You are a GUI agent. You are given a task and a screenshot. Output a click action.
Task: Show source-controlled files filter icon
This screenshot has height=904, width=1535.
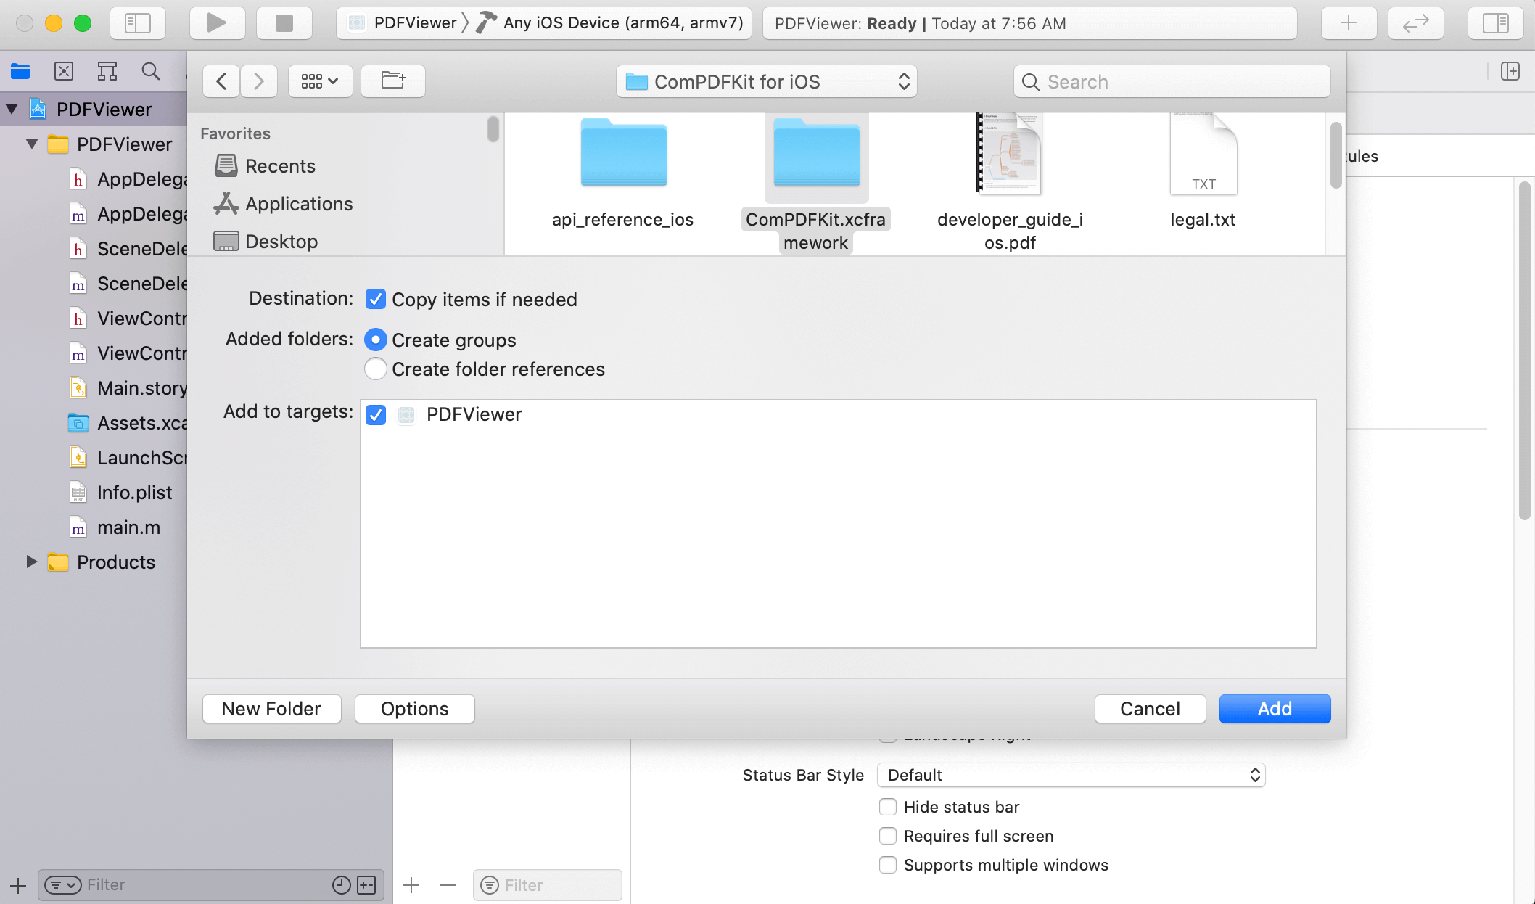click(367, 885)
